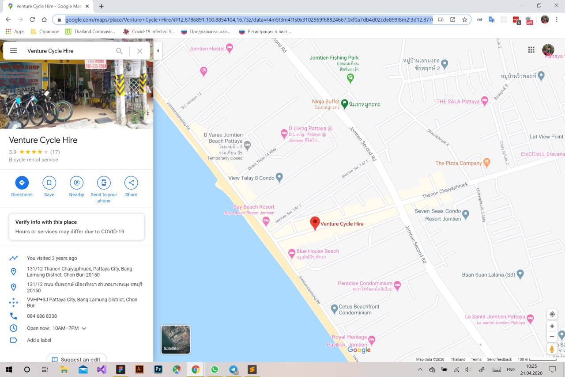The height and width of the screenshot is (377, 565).
Task: Clear the Venture Cycle Hire search
Action: pyautogui.click(x=139, y=51)
